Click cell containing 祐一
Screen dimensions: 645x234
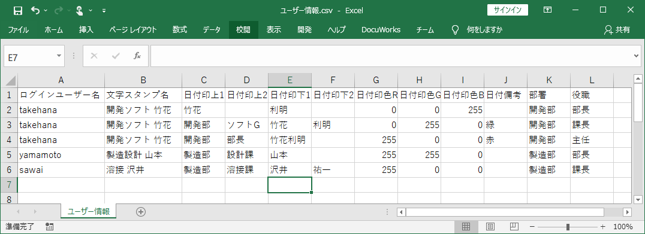coord(333,170)
